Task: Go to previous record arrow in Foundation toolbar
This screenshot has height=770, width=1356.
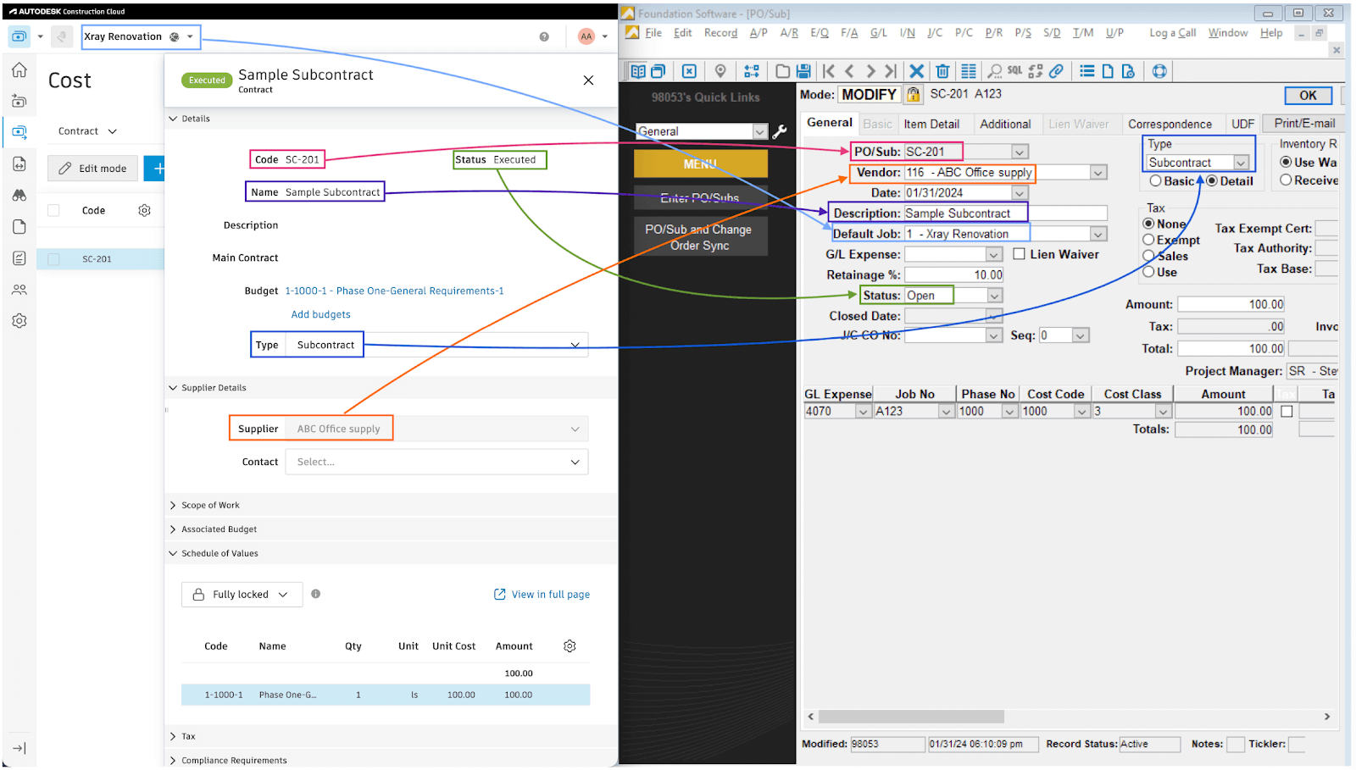Action: pos(849,71)
